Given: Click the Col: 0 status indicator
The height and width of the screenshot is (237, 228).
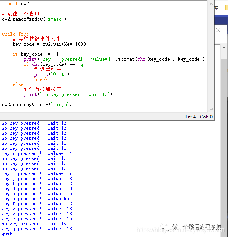Looking at the screenshot, I should (206, 117).
